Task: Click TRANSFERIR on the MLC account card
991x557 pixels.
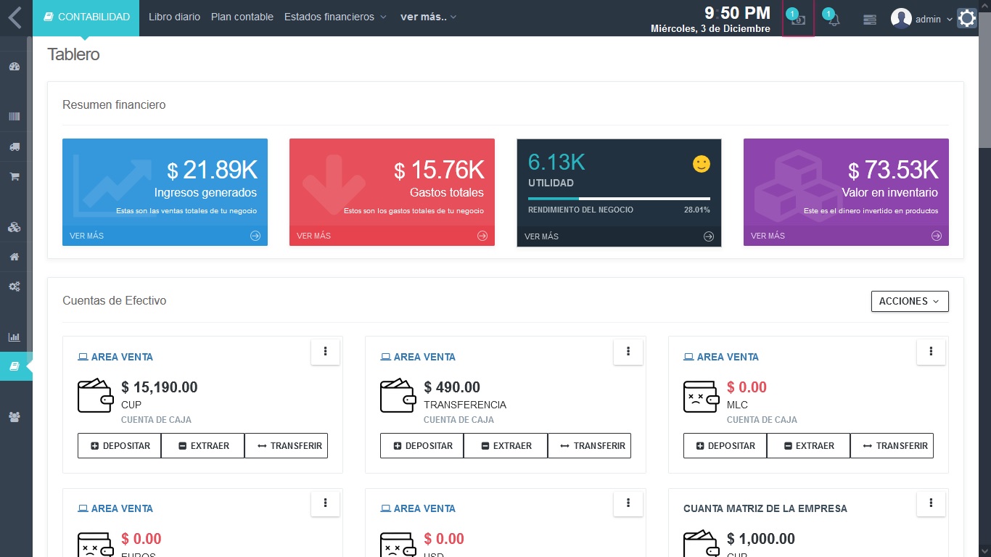Action: point(892,446)
